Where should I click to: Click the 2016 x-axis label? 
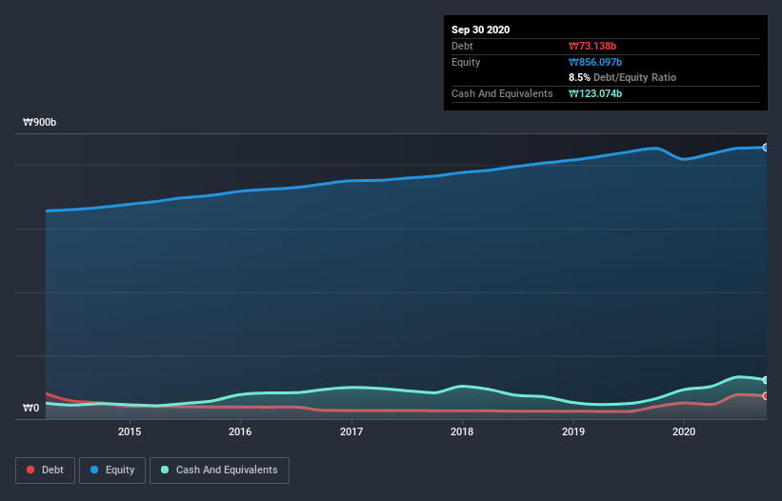(x=240, y=431)
